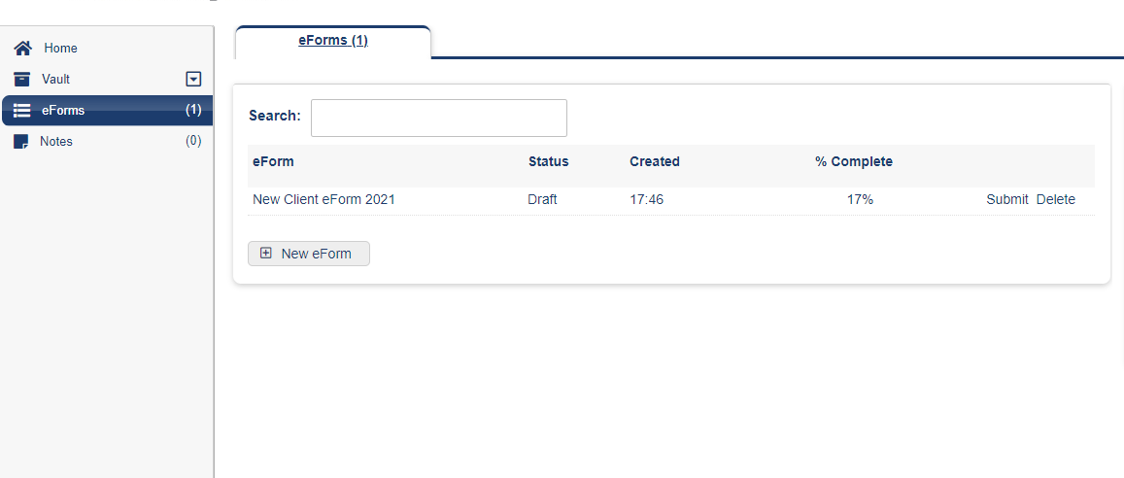Click the eForms list icon in sidebar
This screenshot has width=1124, height=478.
click(22, 111)
